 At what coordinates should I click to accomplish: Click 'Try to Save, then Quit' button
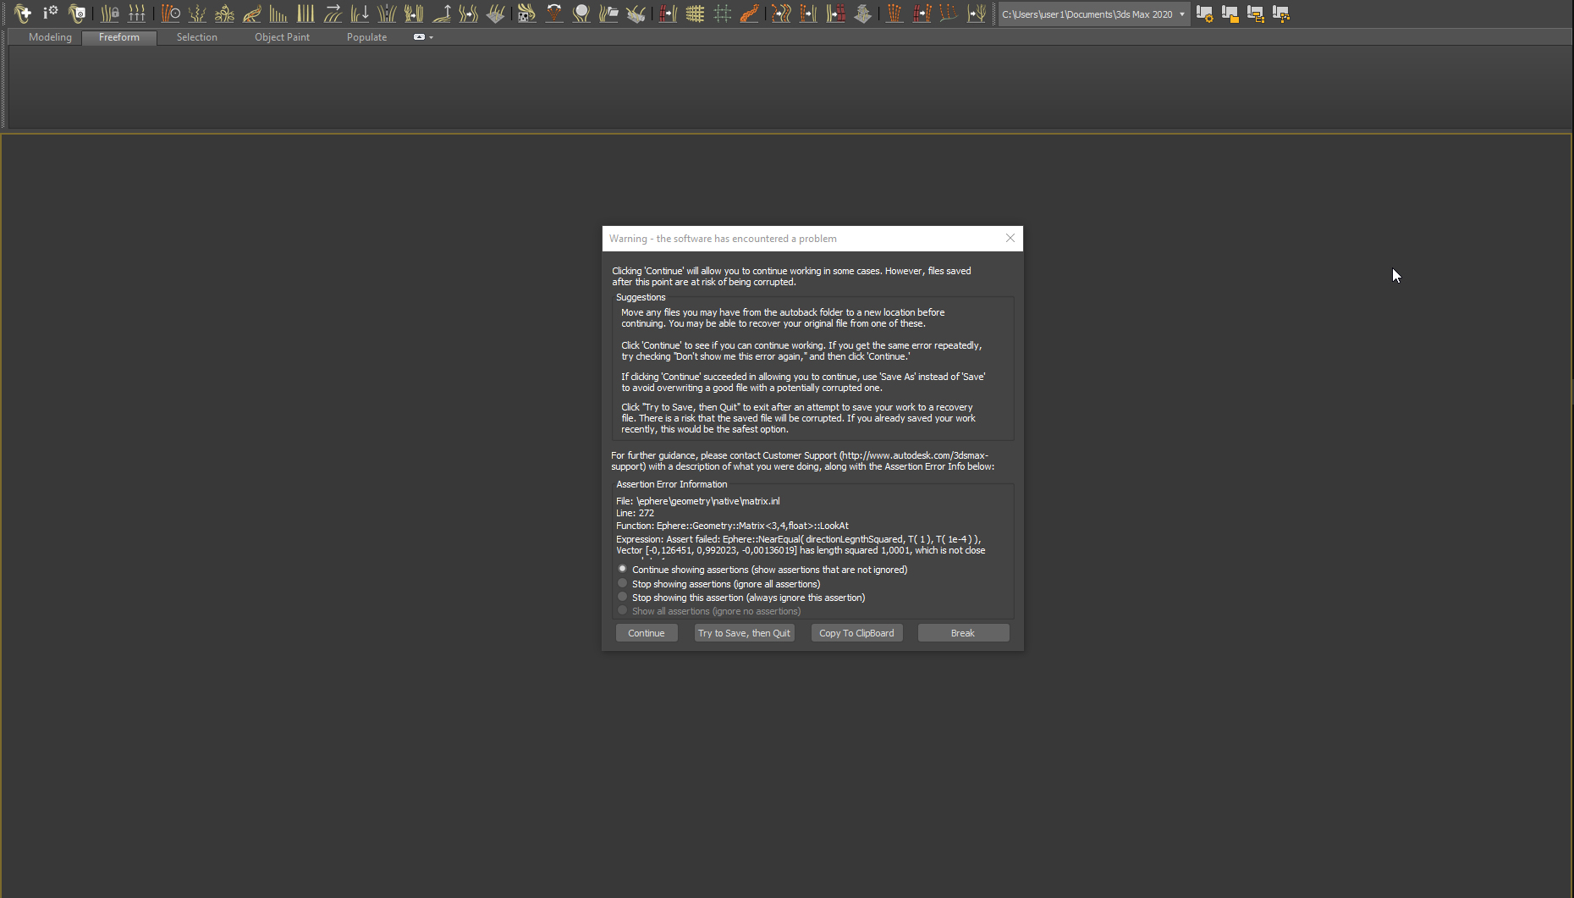(x=744, y=633)
